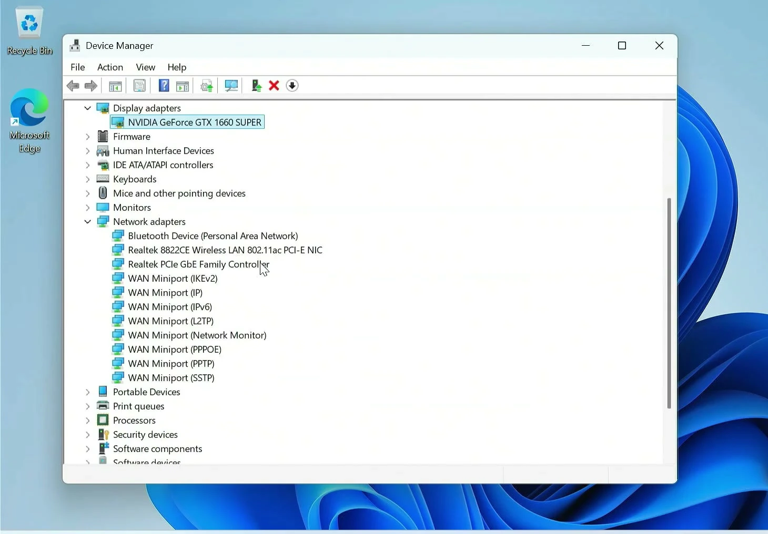
Task: Expand the Monitors category chevron
Action: (x=88, y=208)
